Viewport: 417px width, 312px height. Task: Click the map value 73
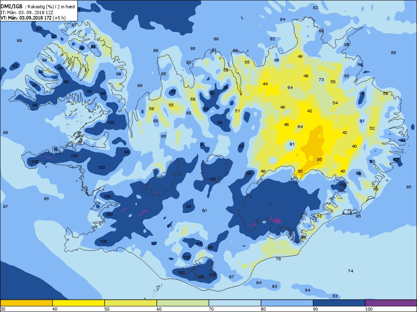321,79
